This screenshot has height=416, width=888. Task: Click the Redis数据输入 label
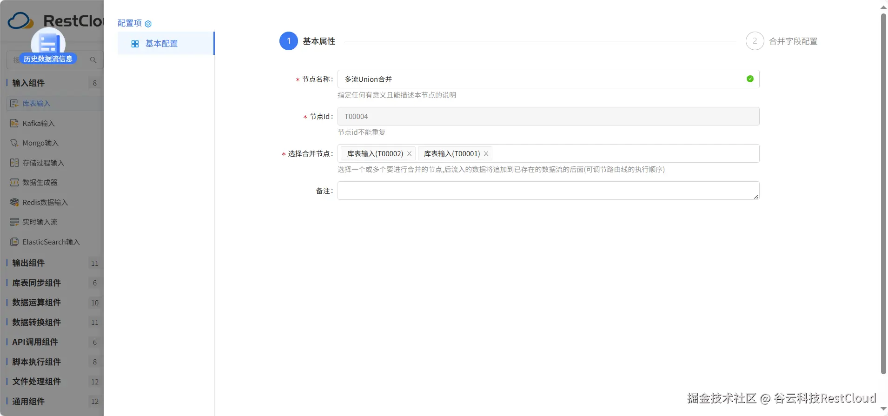tap(45, 202)
